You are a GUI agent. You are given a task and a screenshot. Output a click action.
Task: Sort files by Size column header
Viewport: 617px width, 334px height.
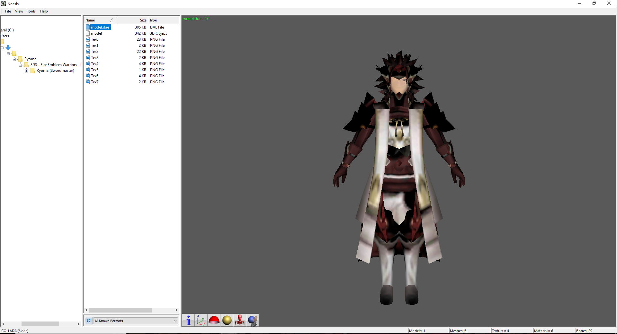point(132,20)
